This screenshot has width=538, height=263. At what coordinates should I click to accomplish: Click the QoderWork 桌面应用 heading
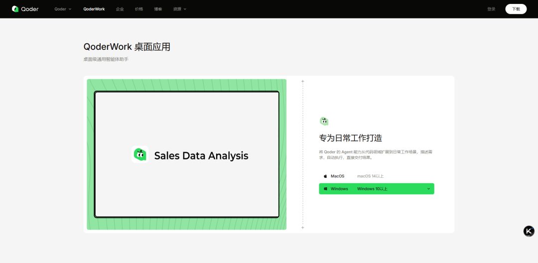[x=127, y=47]
